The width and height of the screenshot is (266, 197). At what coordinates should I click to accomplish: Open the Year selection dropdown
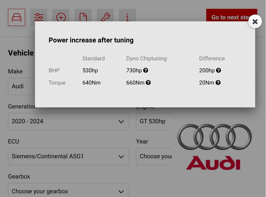pos(154,157)
